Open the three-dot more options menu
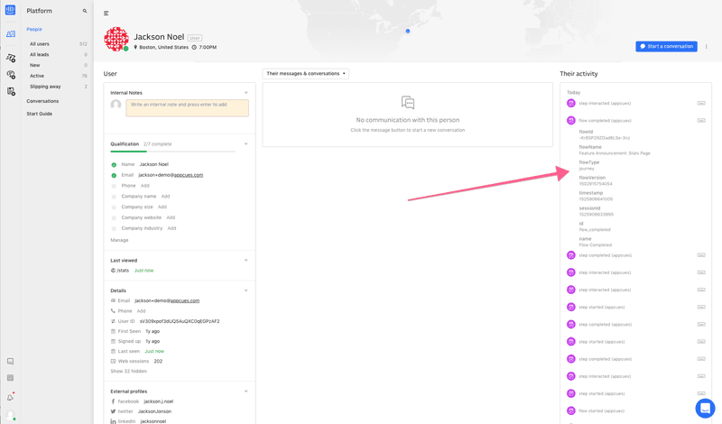 [707, 46]
